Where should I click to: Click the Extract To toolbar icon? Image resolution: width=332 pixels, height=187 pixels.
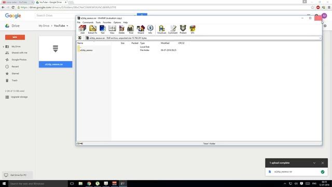click(92, 29)
